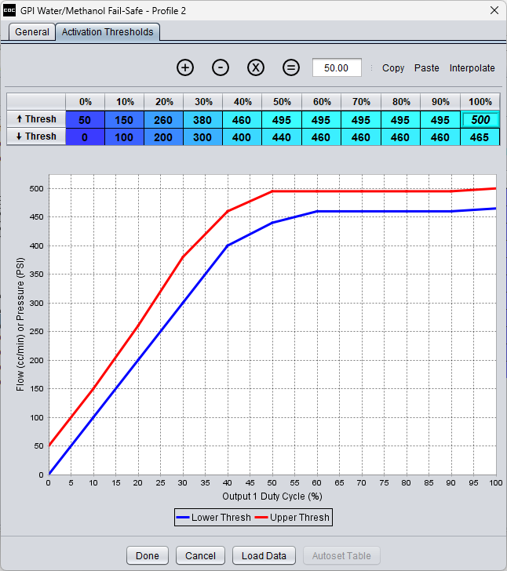Click Copy in the table toolbar
This screenshot has height=571, width=507.
click(x=393, y=68)
